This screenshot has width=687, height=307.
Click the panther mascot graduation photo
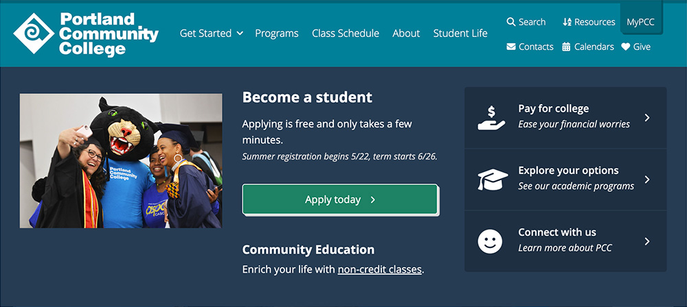121,161
